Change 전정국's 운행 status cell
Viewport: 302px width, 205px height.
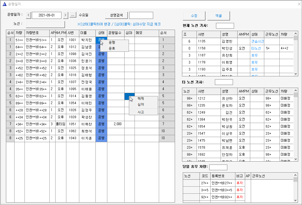[x=101, y=82]
